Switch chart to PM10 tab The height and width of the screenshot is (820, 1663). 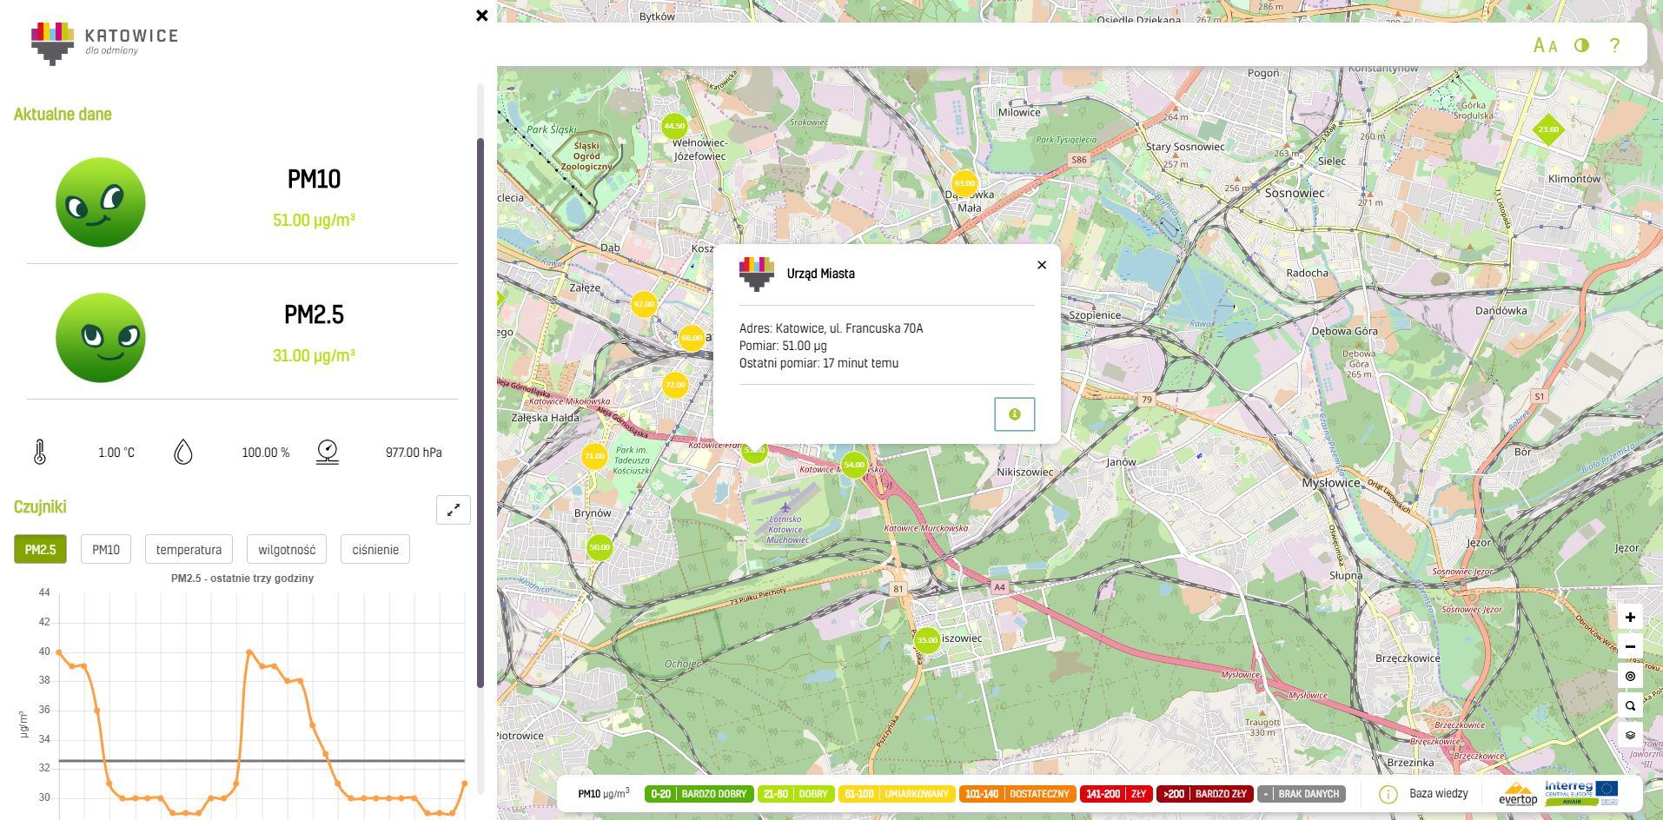[106, 550]
